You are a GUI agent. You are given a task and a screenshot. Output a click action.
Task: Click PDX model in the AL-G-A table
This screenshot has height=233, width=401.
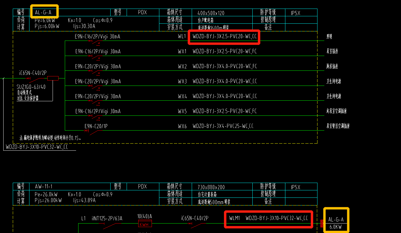tap(143, 12)
